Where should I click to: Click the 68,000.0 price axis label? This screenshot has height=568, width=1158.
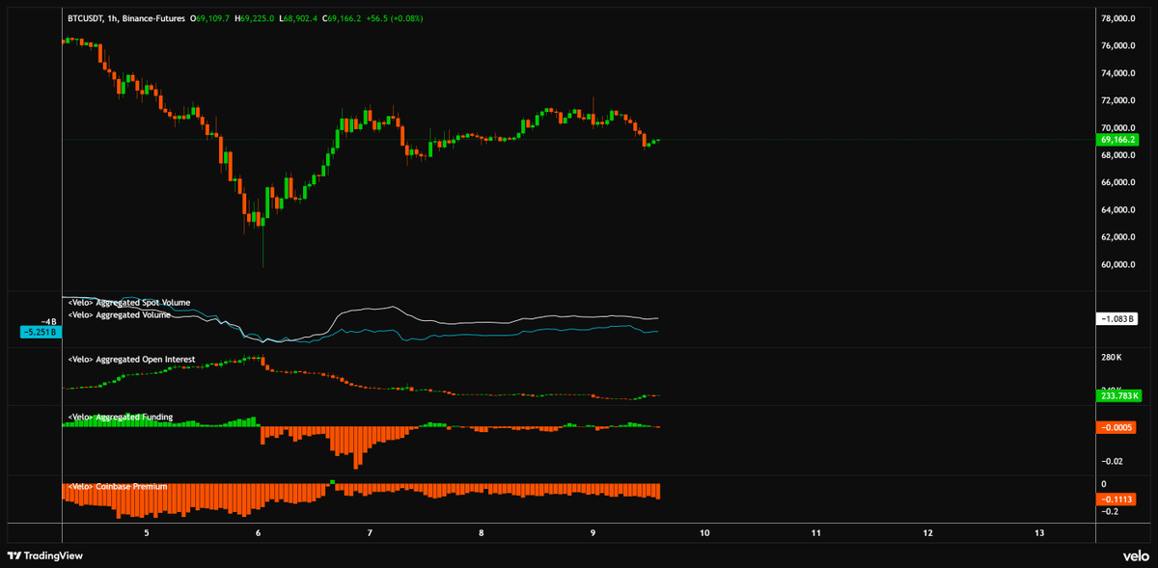1118,155
